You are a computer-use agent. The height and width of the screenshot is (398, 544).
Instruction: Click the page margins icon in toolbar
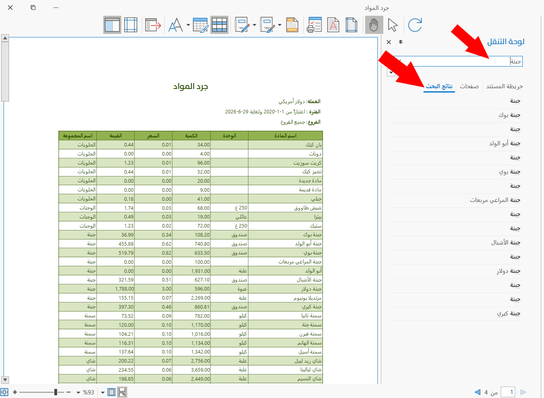coord(131,25)
